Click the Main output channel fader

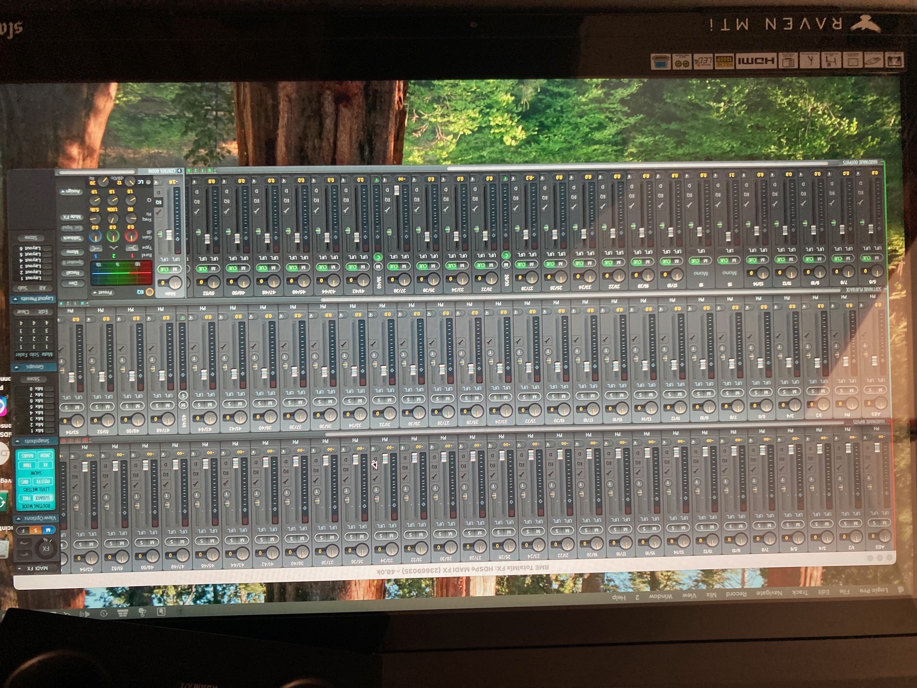169,235
